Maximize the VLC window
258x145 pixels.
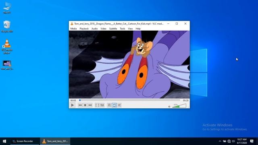pyautogui.click(x=177, y=24)
